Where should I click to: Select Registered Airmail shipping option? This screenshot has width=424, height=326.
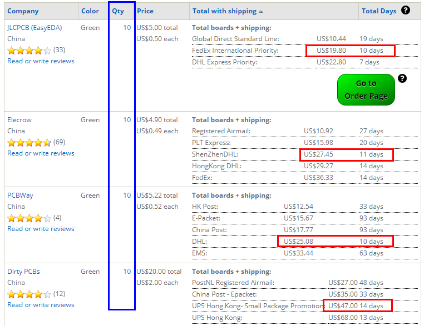[x=305, y=131]
